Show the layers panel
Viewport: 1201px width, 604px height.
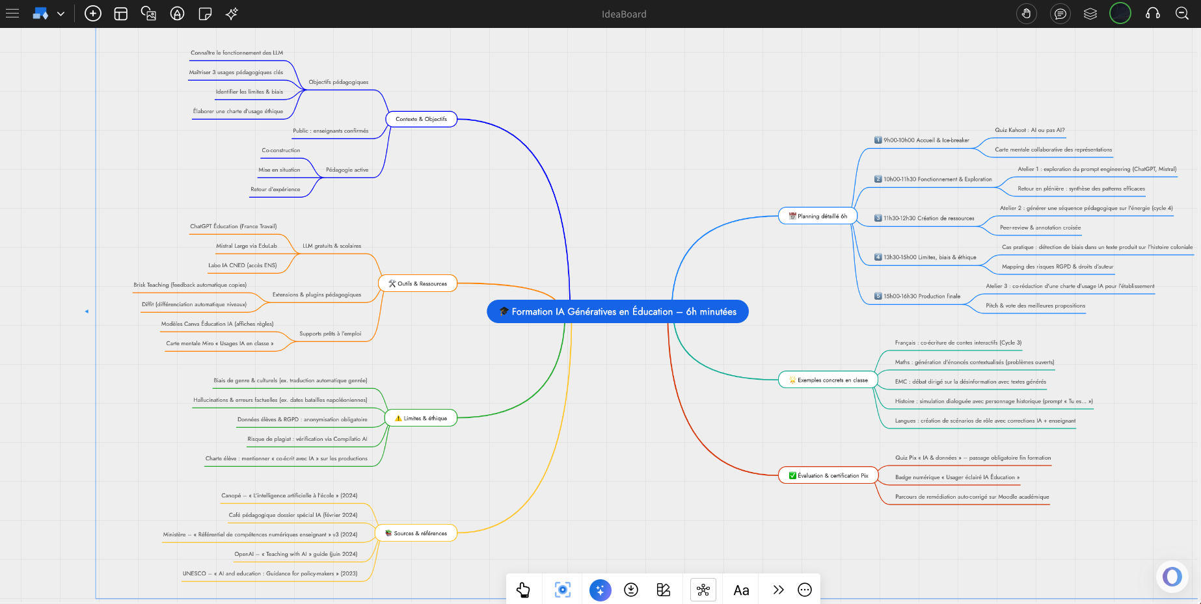pos(1090,14)
